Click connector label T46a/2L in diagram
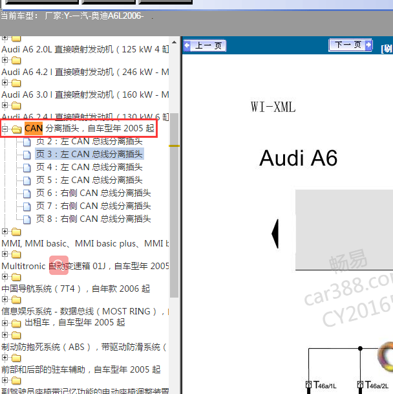 click(x=376, y=385)
